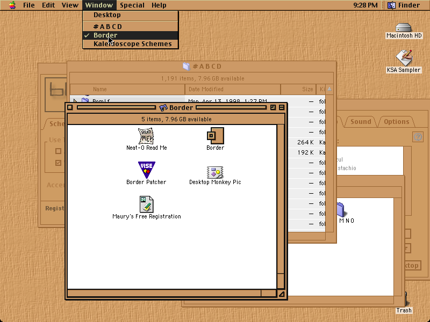Click the folder icon in the Border title bar

click(x=163, y=108)
